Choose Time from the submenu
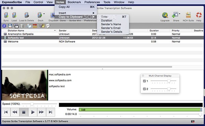This screenshot has height=126, width=205. click(113, 17)
